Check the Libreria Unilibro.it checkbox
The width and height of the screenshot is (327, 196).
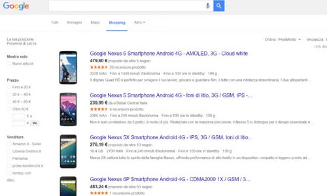(9, 151)
